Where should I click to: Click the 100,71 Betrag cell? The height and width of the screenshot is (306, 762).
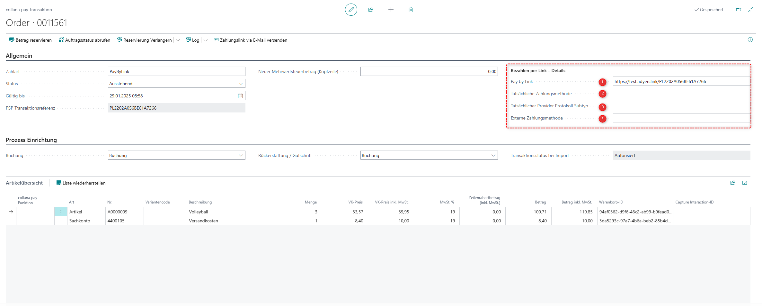(528, 212)
